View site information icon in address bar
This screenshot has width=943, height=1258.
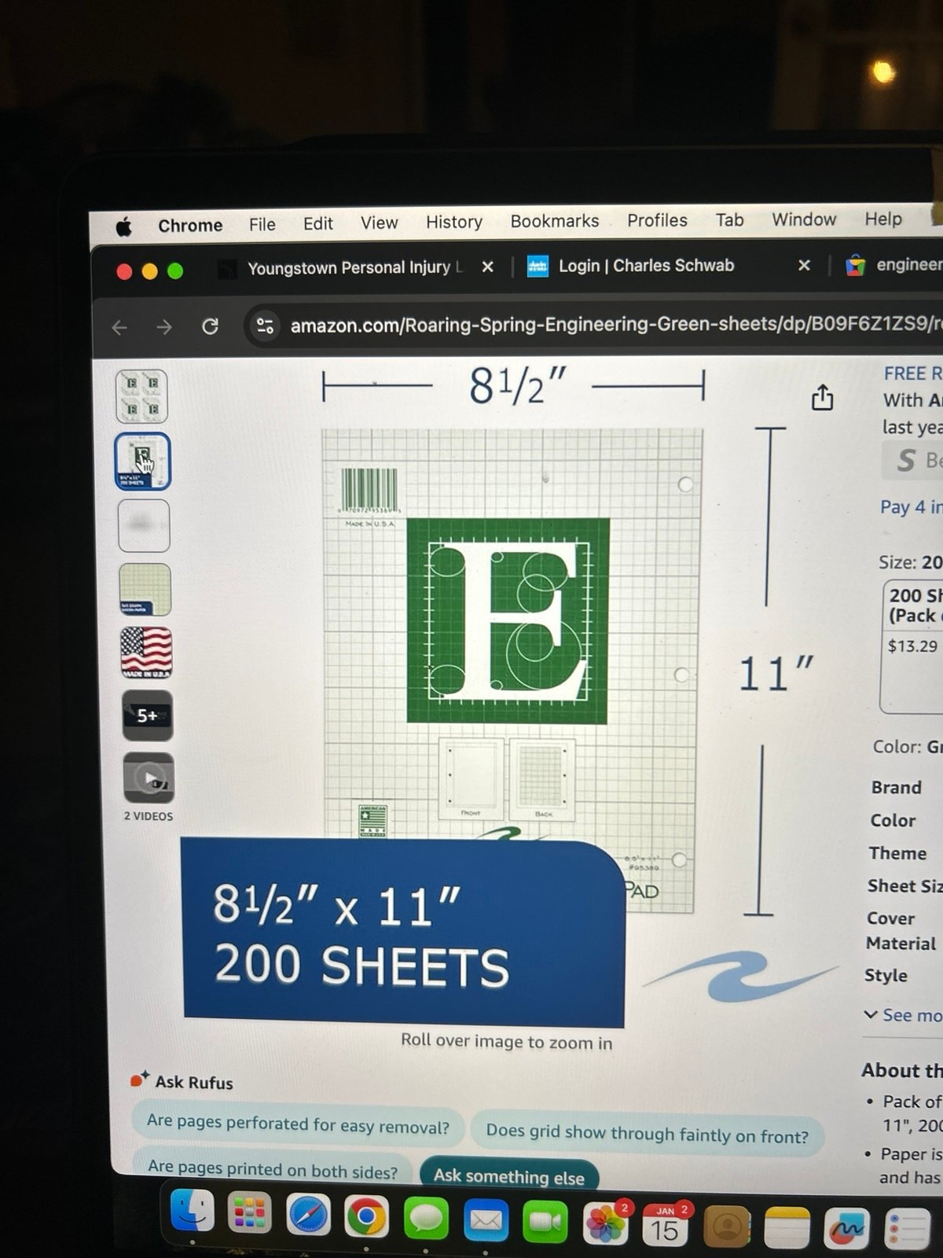pos(266,326)
